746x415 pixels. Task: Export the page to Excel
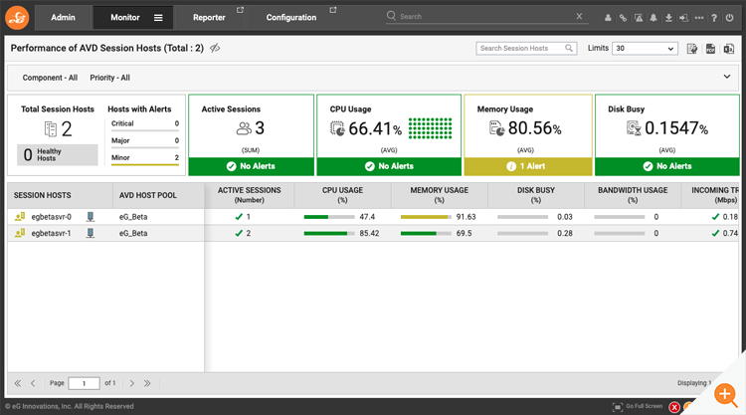(729, 49)
